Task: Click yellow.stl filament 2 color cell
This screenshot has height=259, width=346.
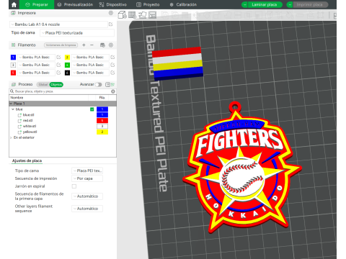Action: pos(102,132)
